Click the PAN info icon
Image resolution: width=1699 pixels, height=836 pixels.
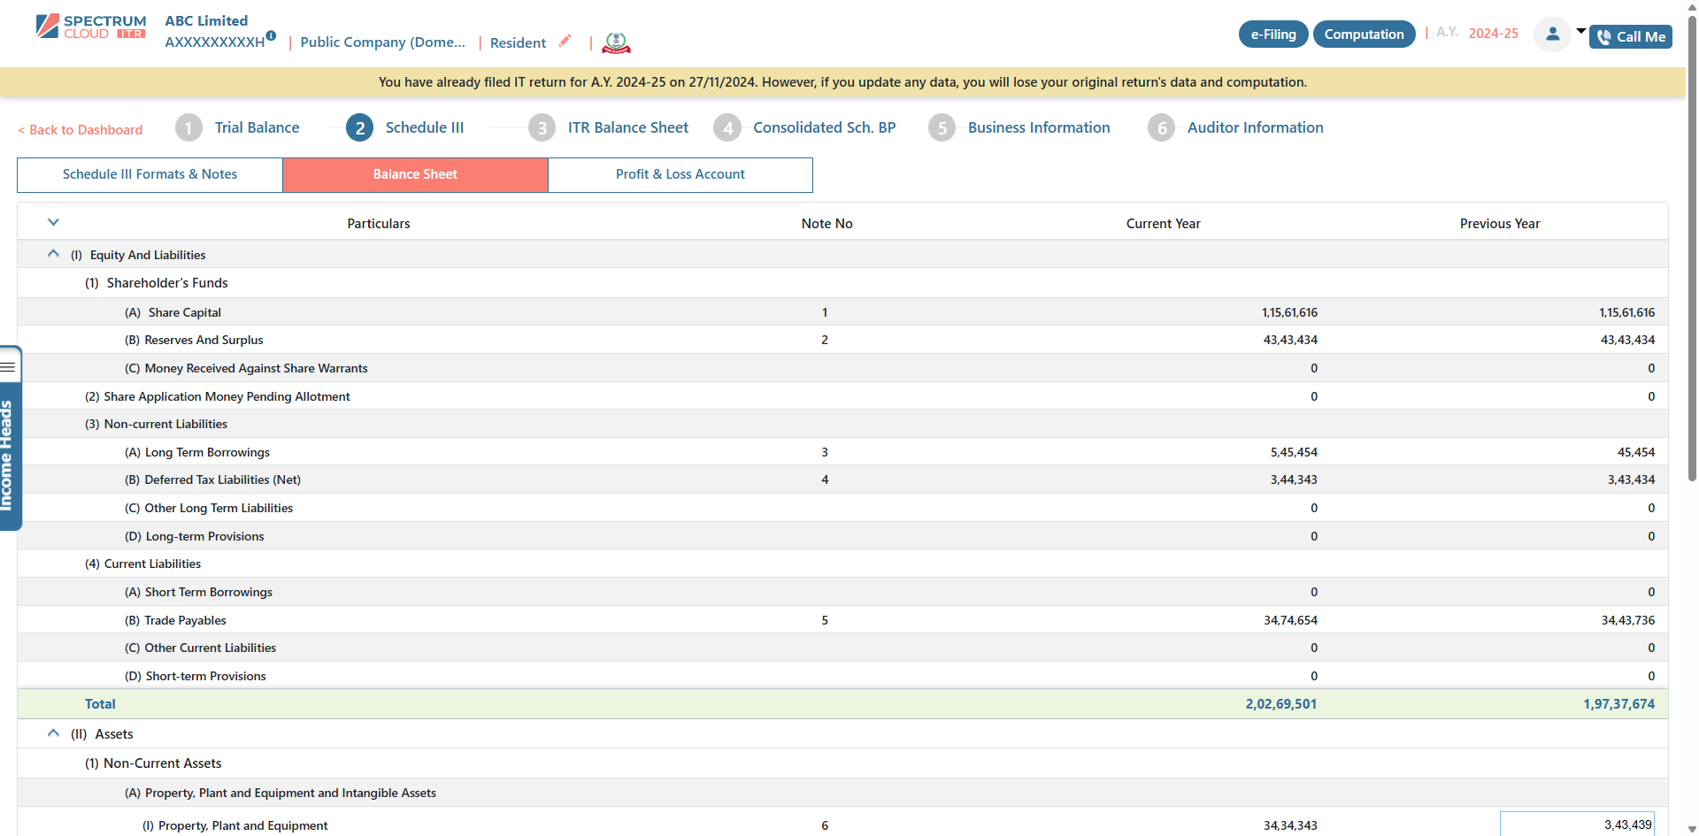pos(272,36)
